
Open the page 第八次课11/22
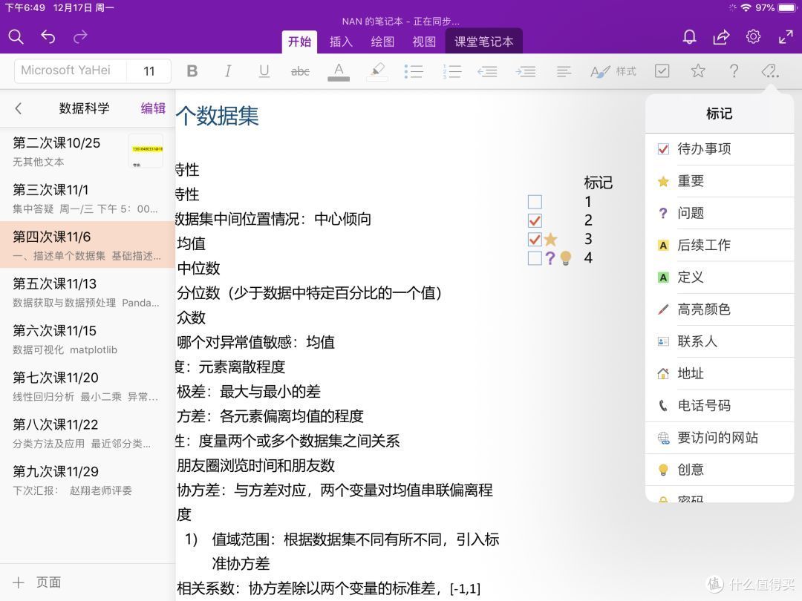[88, 433]
